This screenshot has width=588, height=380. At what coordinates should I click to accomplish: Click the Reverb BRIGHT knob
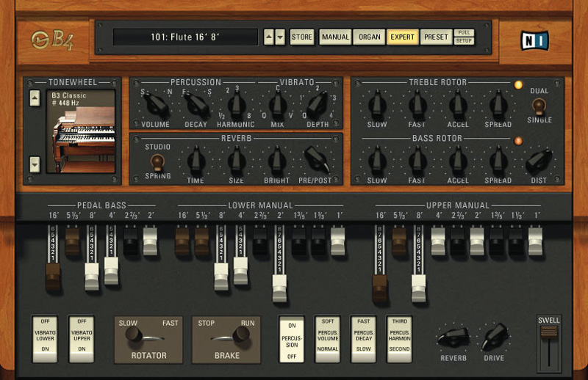pyautogui.click(x=277, y=160)
